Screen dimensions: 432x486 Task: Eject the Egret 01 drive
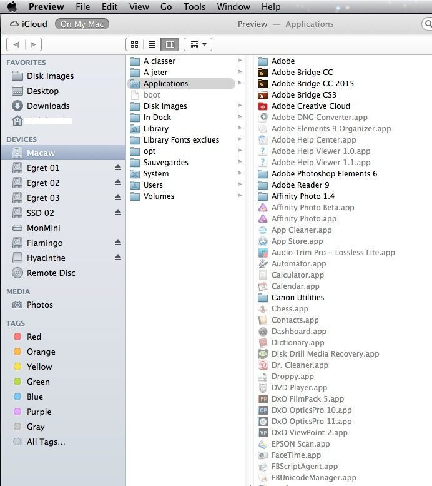click(x=118, y=168)
